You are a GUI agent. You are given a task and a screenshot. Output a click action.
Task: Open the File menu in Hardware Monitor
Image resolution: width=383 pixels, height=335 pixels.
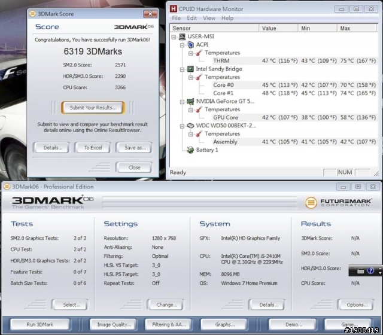pos(176,18)
